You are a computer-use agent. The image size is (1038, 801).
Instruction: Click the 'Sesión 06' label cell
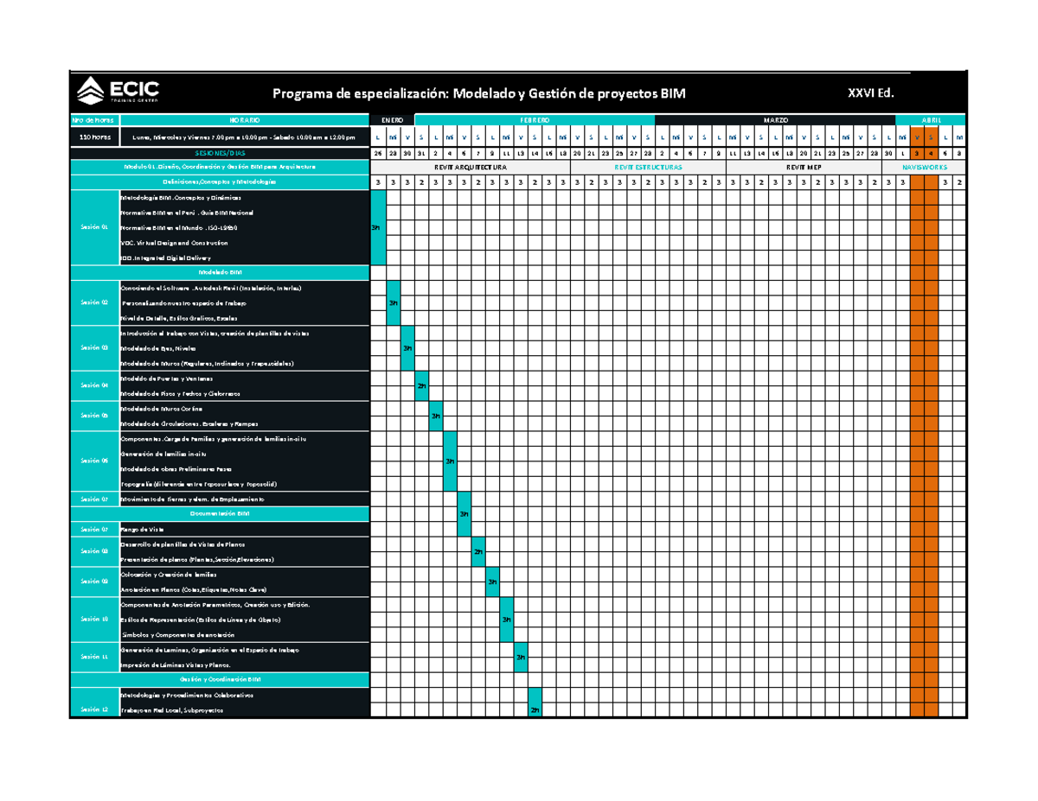93,461
